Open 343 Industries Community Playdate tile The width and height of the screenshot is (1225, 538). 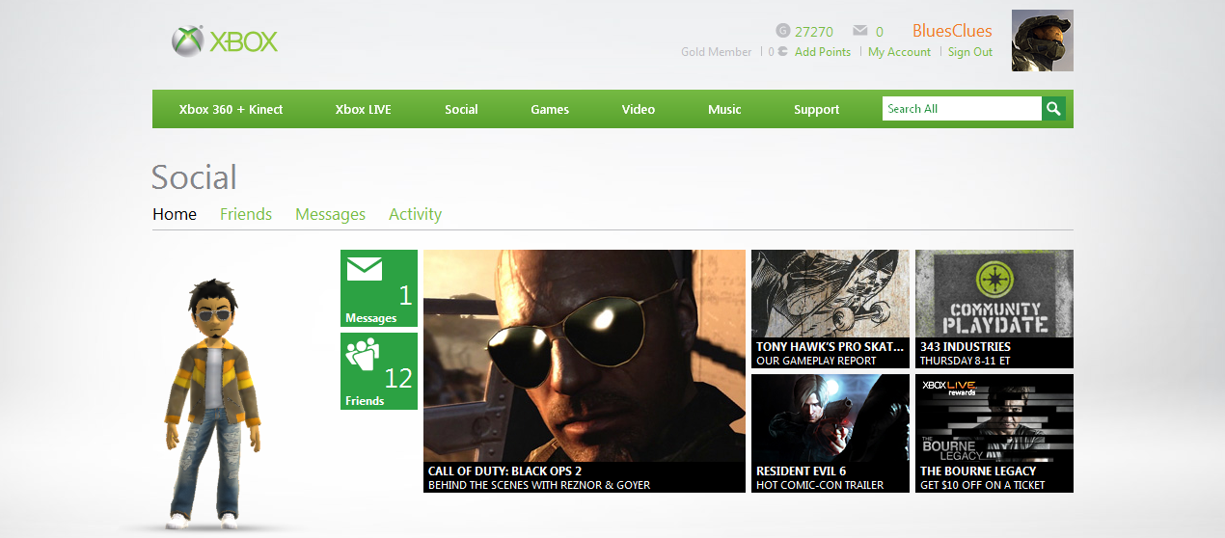pyautogui.click(x=994, y=309)
